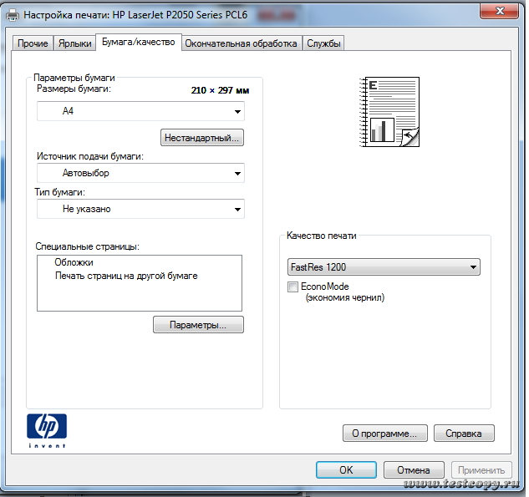The image size is (529, 497).
Task: Click the HP invent logo
Action: coord(47,430)
